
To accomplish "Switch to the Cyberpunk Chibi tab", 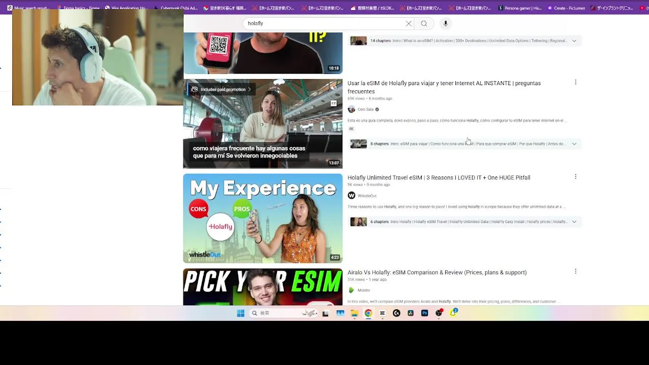I will [x=175, y=8].
